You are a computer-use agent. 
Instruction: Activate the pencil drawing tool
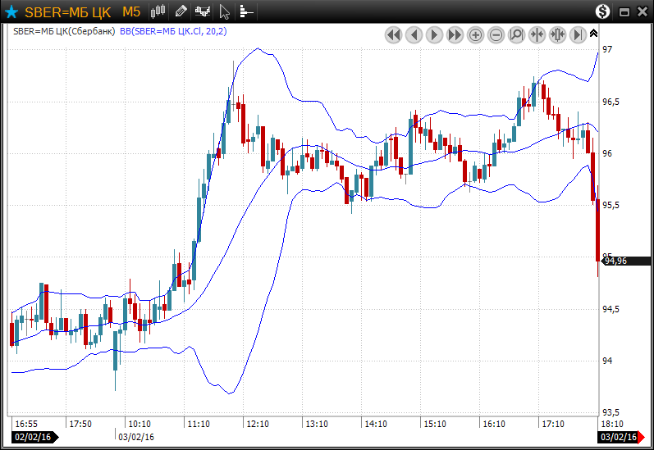(x=181, y=11)
